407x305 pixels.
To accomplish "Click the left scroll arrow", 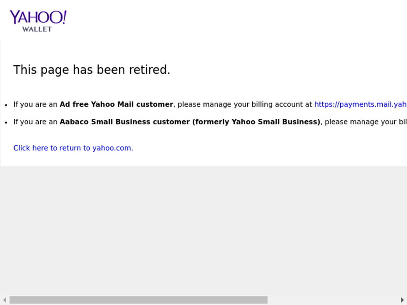I will coord(4,300).
